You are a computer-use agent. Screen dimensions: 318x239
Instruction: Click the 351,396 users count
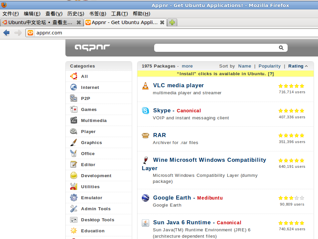point(292,142)
